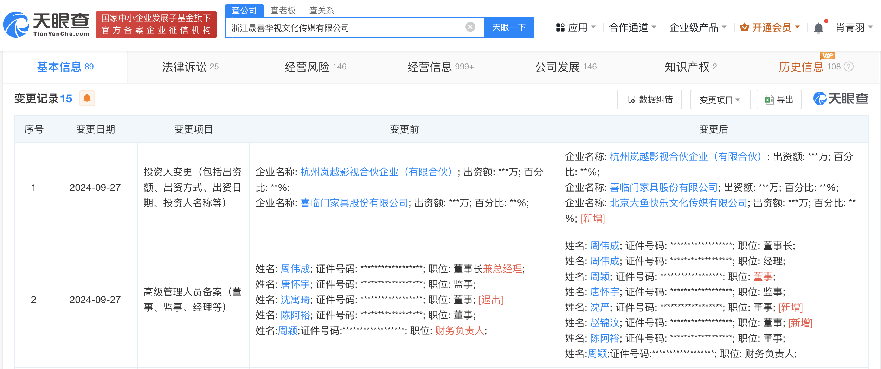Open the 开通会员 membership dropdown
The width and height of the screenshot is (881, 369).
(770, 27)
